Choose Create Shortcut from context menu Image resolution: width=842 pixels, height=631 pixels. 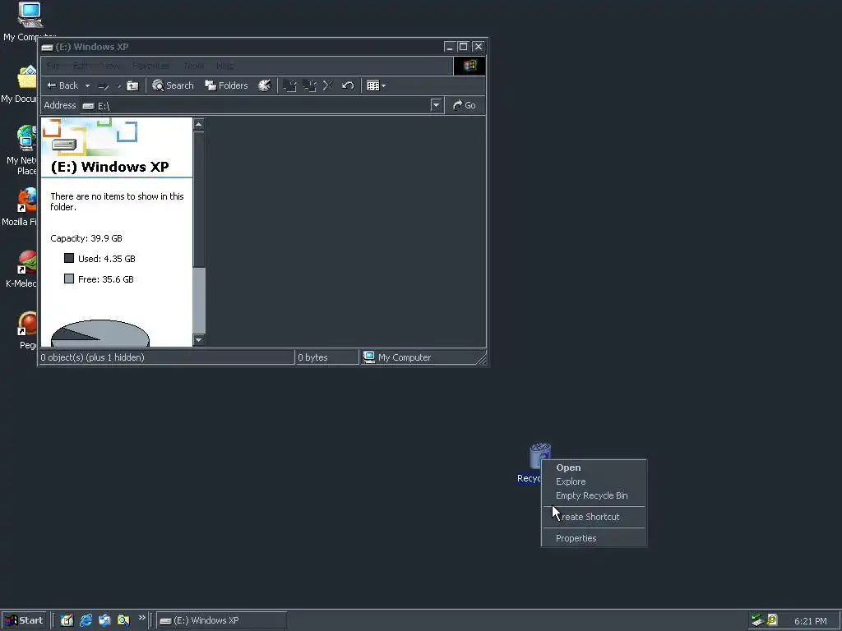[x=594, y=517]
